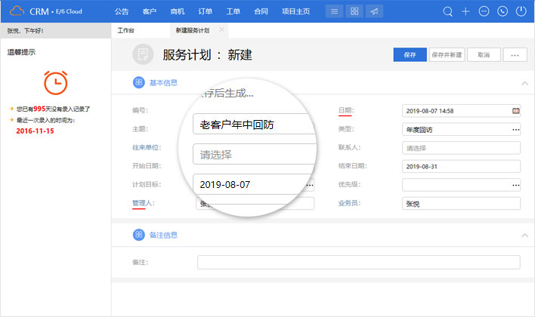Cancel with the 取消 button
The image size is (535, 317).
pyautogui.click(x=484, y=55)
